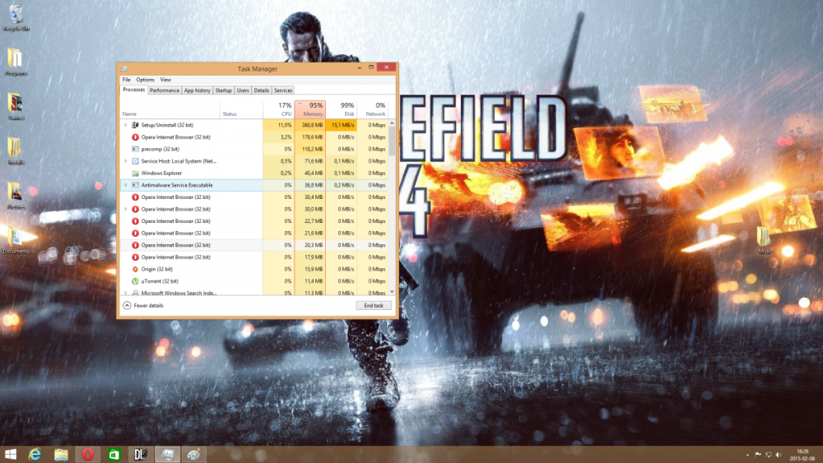Expand the Setup/Uninstall process group
Viewport: 823px width, 463px height.
pos(125,125)
